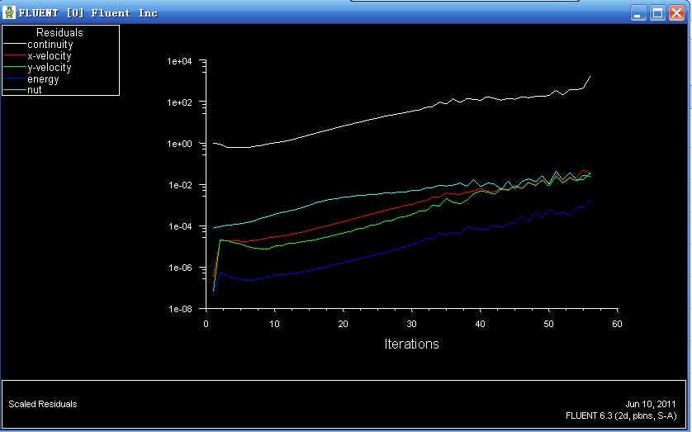Click the FLUENT [0] Fluent Inc title text
The image size is (692, 432).
(88, 13)
